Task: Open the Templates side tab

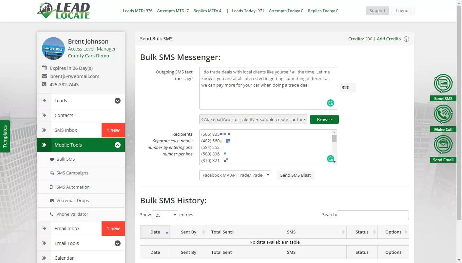Action: point(5,136)
